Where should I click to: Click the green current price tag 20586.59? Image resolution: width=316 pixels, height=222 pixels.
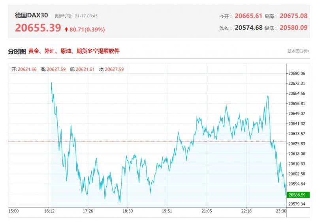point(298,195)
